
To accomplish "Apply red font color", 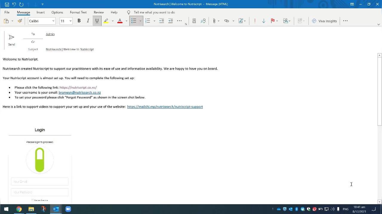I will [x=120, y=21].
